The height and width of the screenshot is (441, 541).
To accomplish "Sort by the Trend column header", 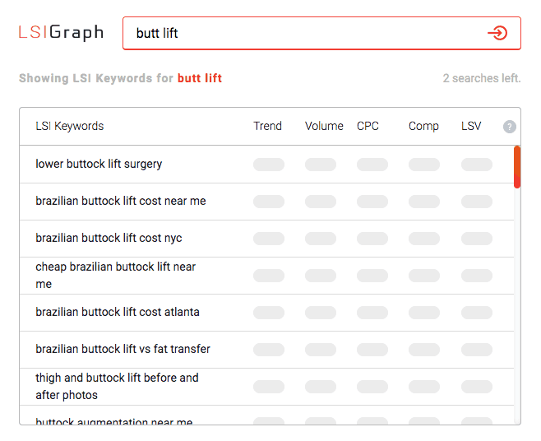I will [x=267, y=126].
